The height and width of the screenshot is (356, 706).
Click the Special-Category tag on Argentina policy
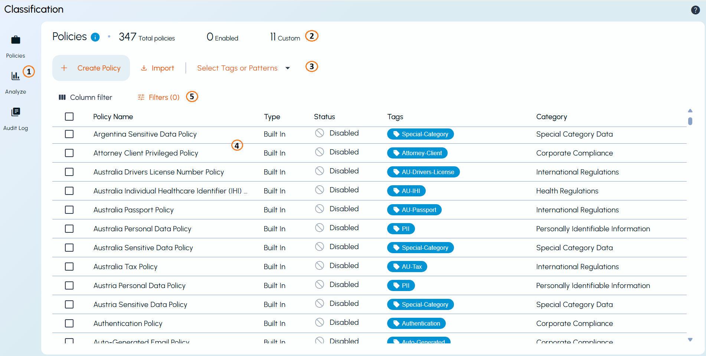tap(420, 134)
